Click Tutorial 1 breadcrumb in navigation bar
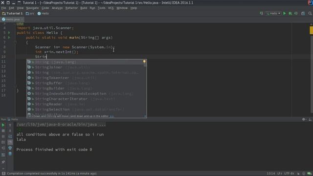Image resolution: width=313 pixels, height=176 pixels. point(12,13)
